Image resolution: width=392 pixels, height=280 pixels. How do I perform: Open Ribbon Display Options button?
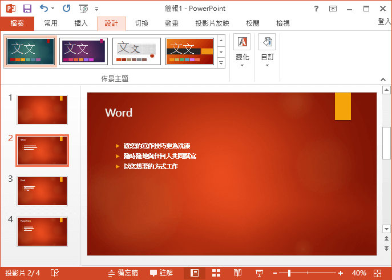click(x=333, y=9)
